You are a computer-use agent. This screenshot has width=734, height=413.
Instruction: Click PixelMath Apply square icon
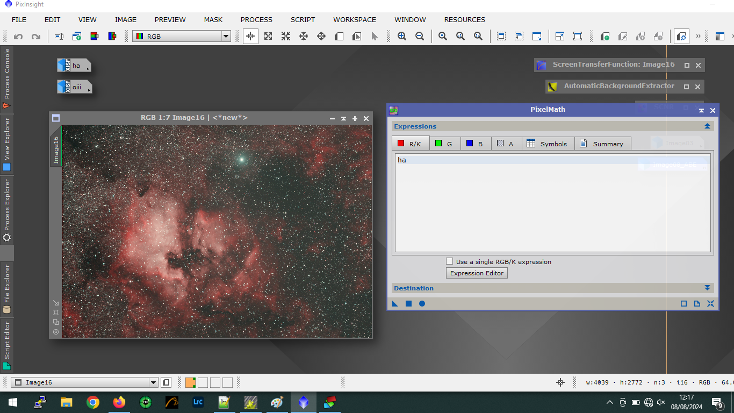408,304
